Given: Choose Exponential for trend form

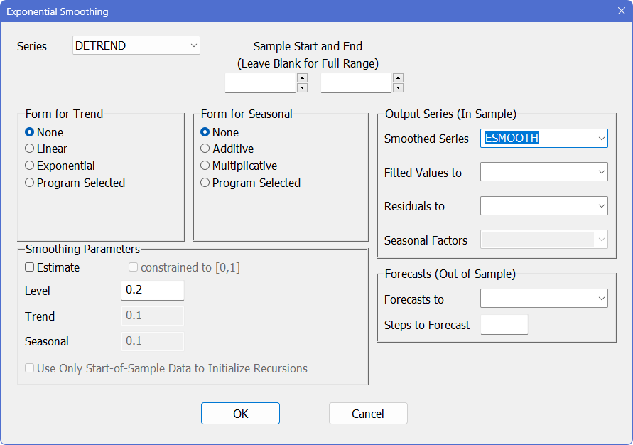Looking at the screenshot, I should (30, 166).
